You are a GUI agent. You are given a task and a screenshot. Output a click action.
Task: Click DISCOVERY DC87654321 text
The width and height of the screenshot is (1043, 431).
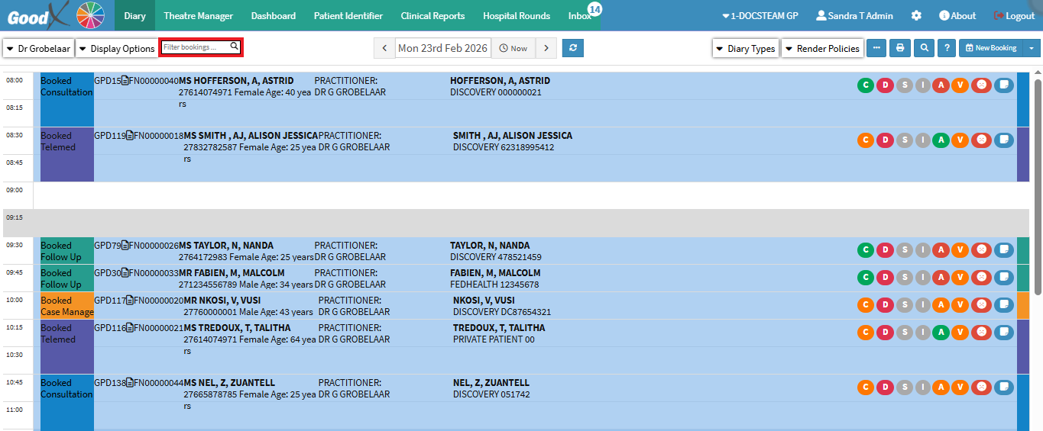point(502,312)
